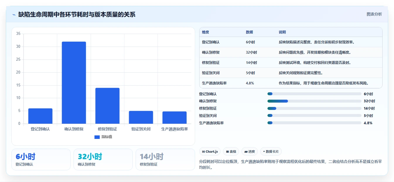
Task: Click the y-axis value 35
Action: (18, 34)
